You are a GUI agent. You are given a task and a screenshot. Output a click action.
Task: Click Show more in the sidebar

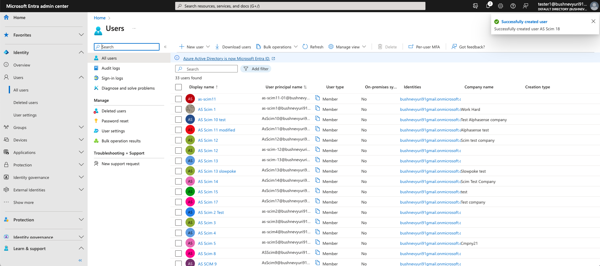[23, 202]
